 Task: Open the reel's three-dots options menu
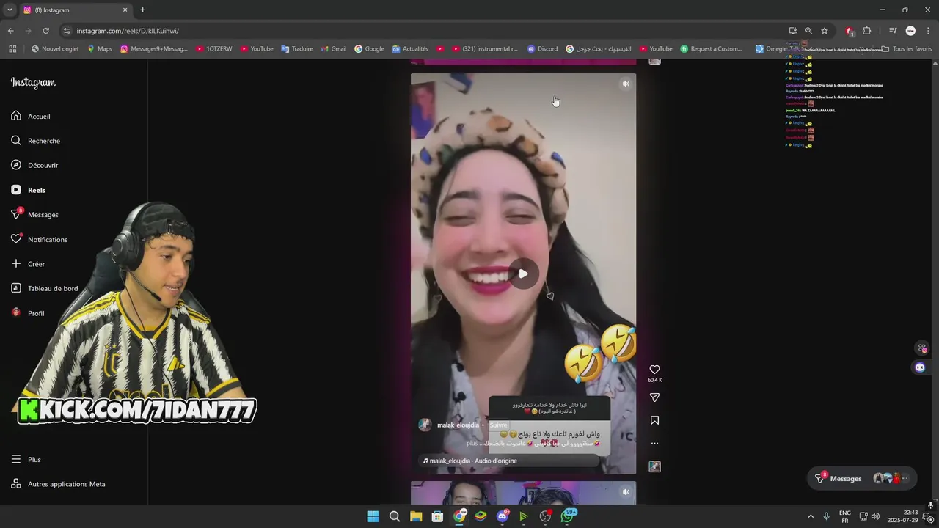pos(654,443)
